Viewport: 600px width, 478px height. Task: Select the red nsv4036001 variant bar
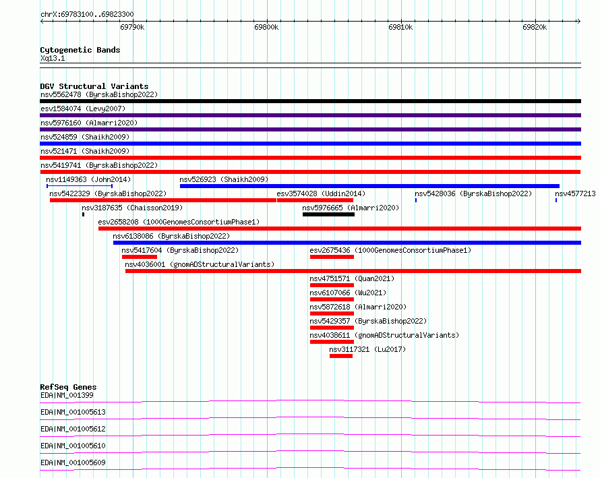tap(353, 271)
